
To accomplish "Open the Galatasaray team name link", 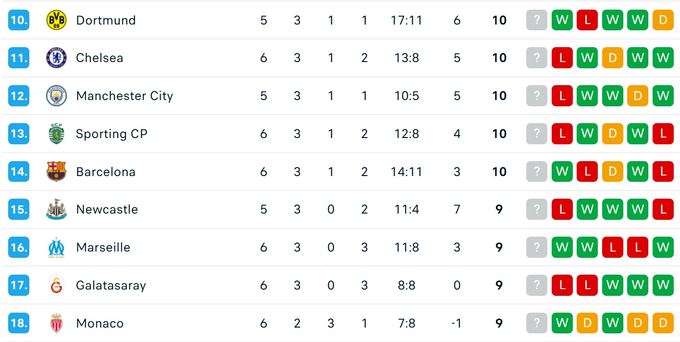I will coord(111,285).
